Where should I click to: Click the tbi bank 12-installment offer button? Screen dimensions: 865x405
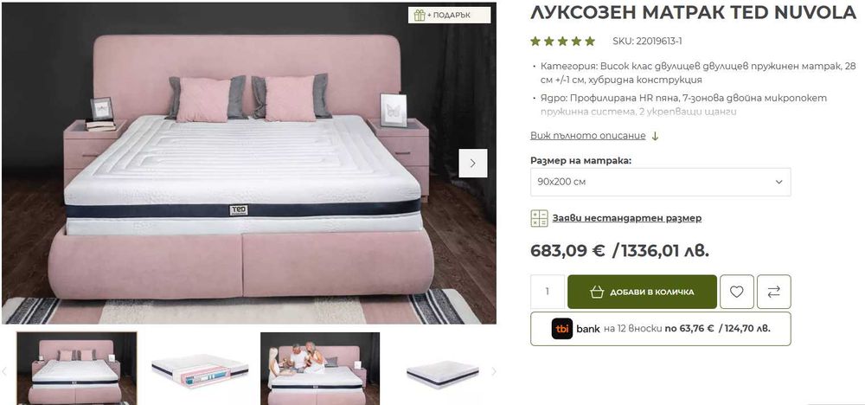point(660,329)
